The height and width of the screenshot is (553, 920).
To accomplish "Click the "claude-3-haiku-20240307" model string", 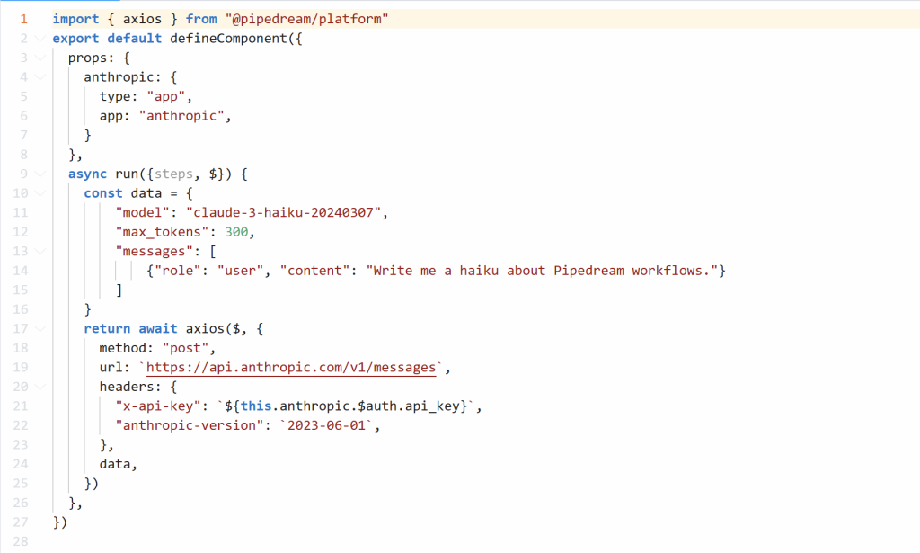I will (x=283, y=212).
